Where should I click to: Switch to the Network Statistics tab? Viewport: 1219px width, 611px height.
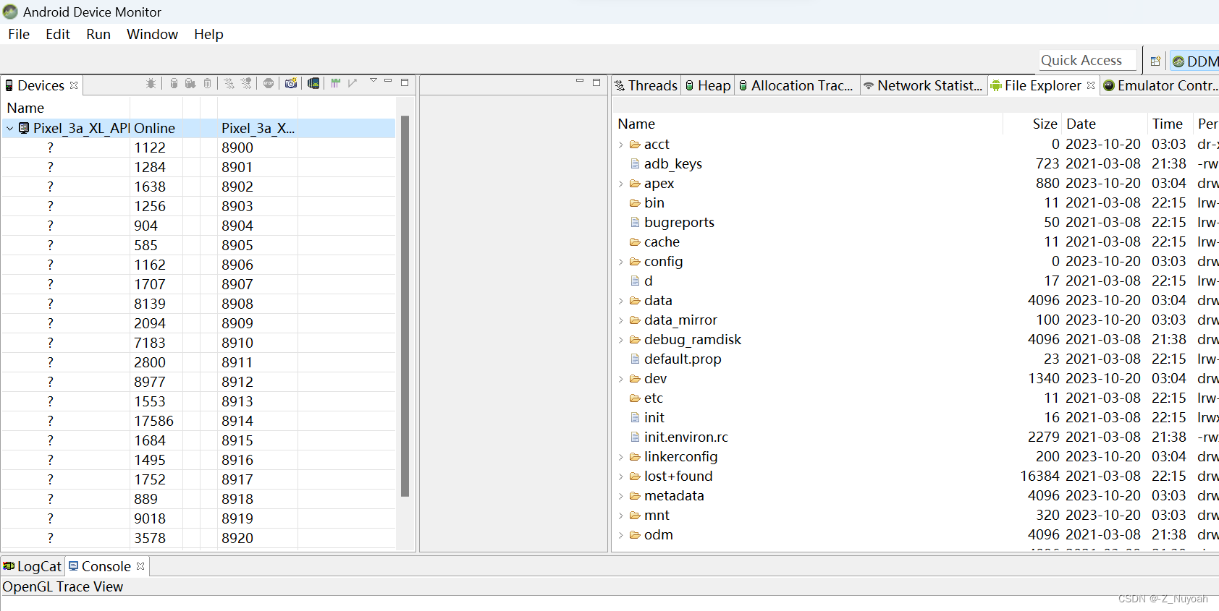pos(924,85)
